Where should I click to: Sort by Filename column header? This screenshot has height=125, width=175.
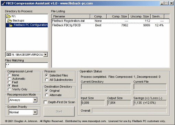(x=71, y=16)
